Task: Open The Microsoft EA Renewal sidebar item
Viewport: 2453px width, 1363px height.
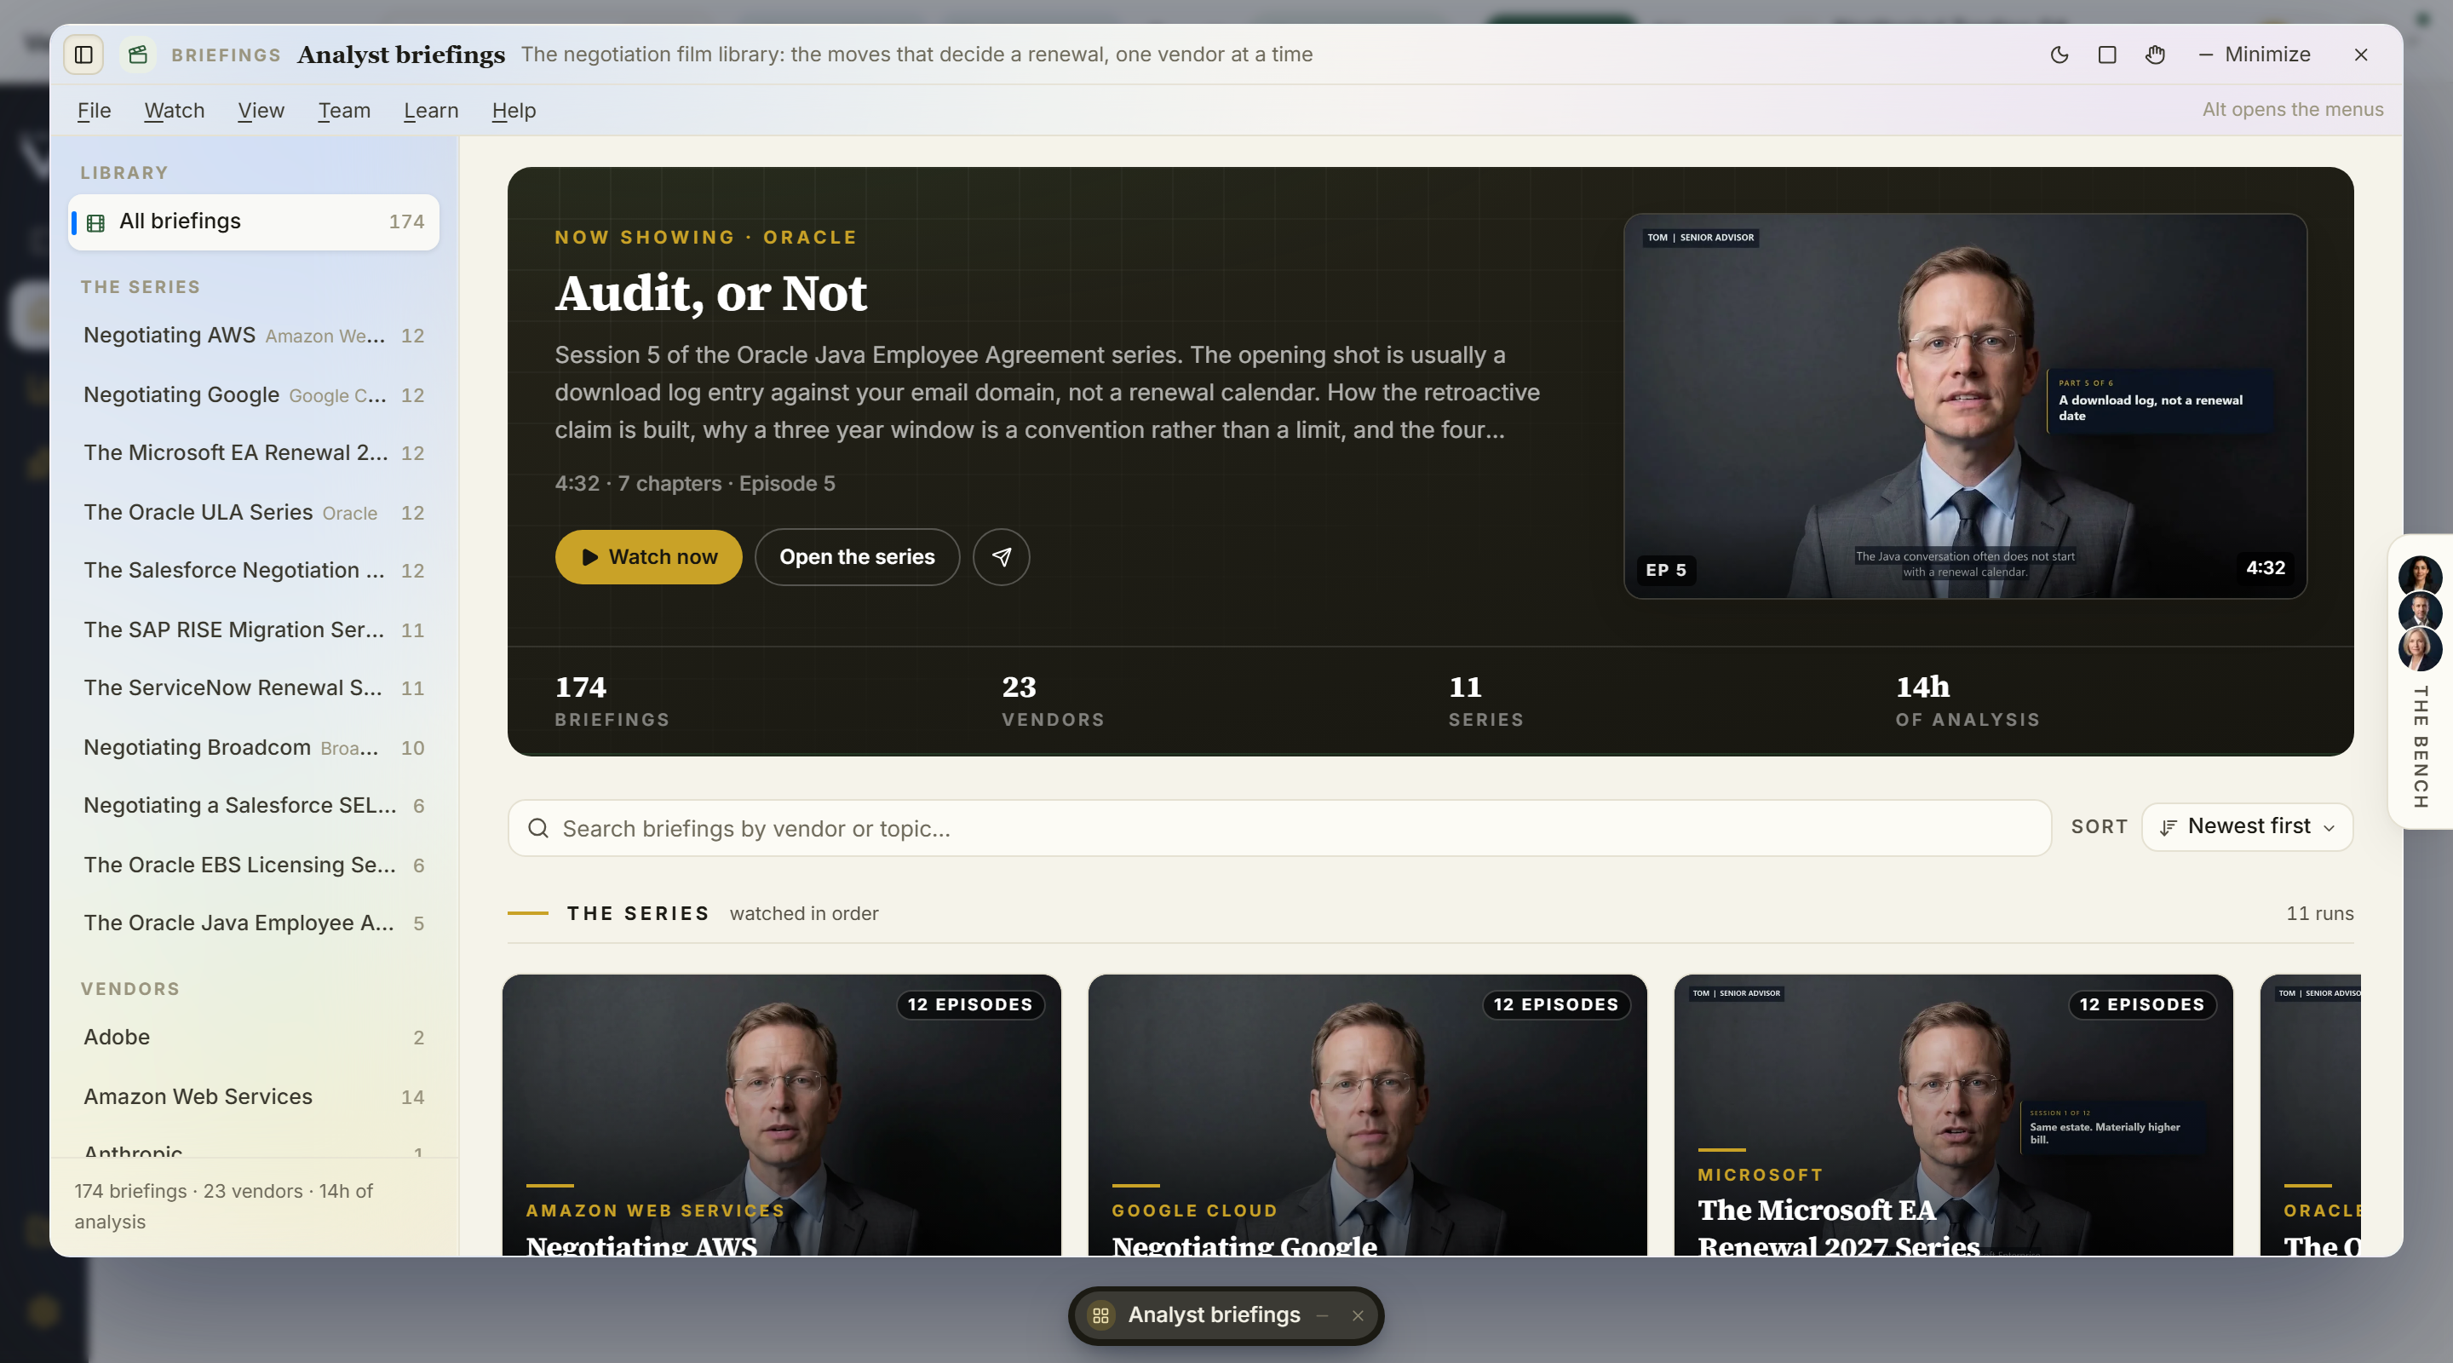Action: tap(253, 452)
